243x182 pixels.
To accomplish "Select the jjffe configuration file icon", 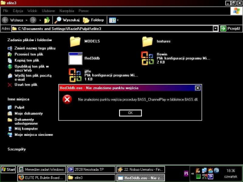I will 75,75.
